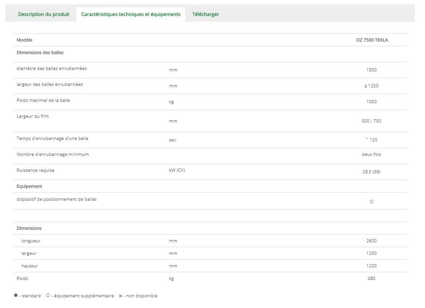Select Caractéristiques techniques et équipements tab
The height and width of the screenshot is (308, 425).
click(x=131, y=14)
